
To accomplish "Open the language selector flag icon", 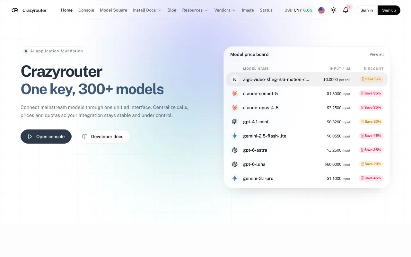I will (321, 10).
